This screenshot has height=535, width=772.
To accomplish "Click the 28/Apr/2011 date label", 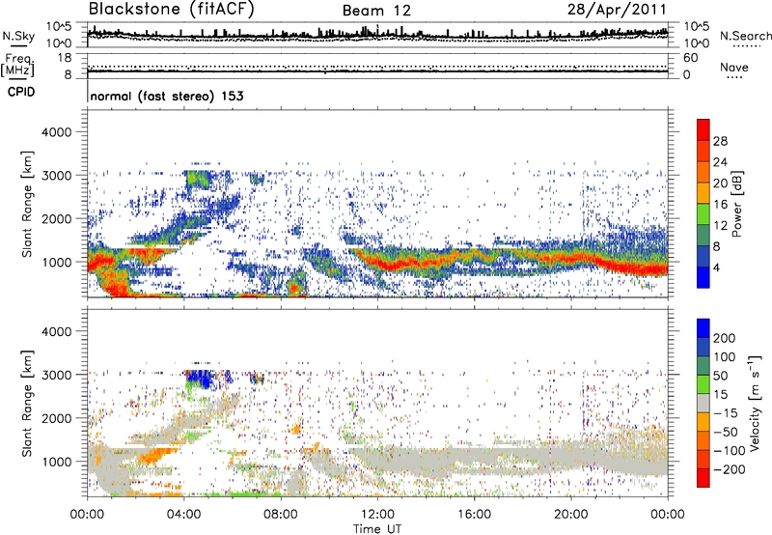I will click(617, 10).
